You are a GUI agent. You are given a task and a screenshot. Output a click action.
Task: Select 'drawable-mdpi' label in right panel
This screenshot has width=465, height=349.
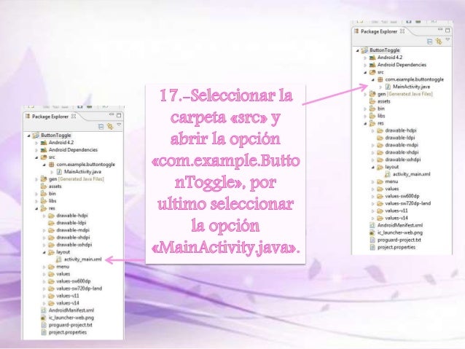(402, 145)
